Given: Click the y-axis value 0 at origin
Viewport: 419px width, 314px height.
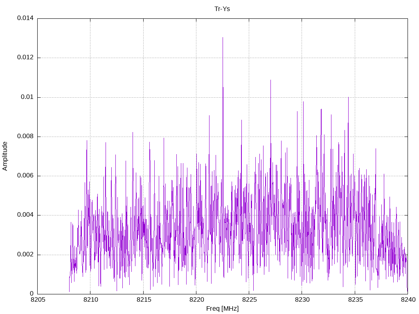Looking at the screenshot, I should 32,294.
